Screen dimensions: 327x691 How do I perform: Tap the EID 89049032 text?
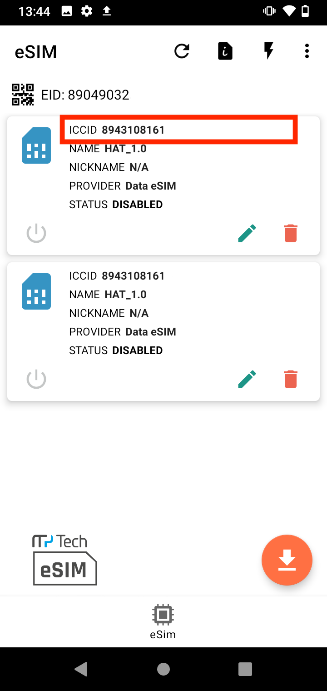coord(85,95)
